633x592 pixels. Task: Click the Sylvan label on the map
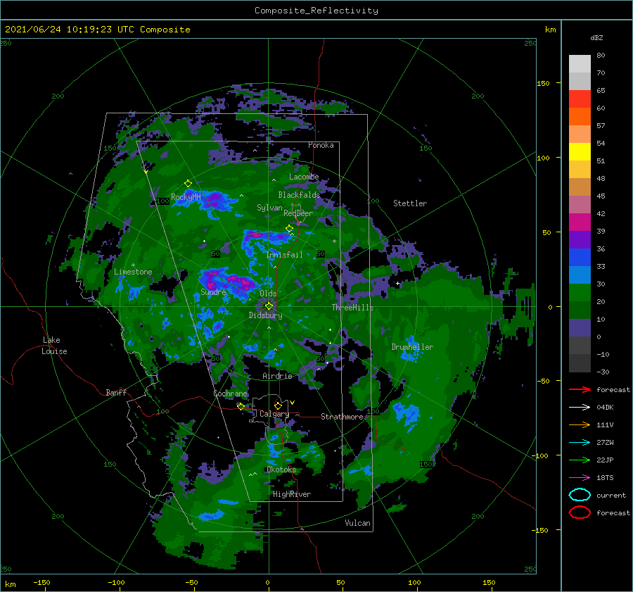tap(269, 208)
